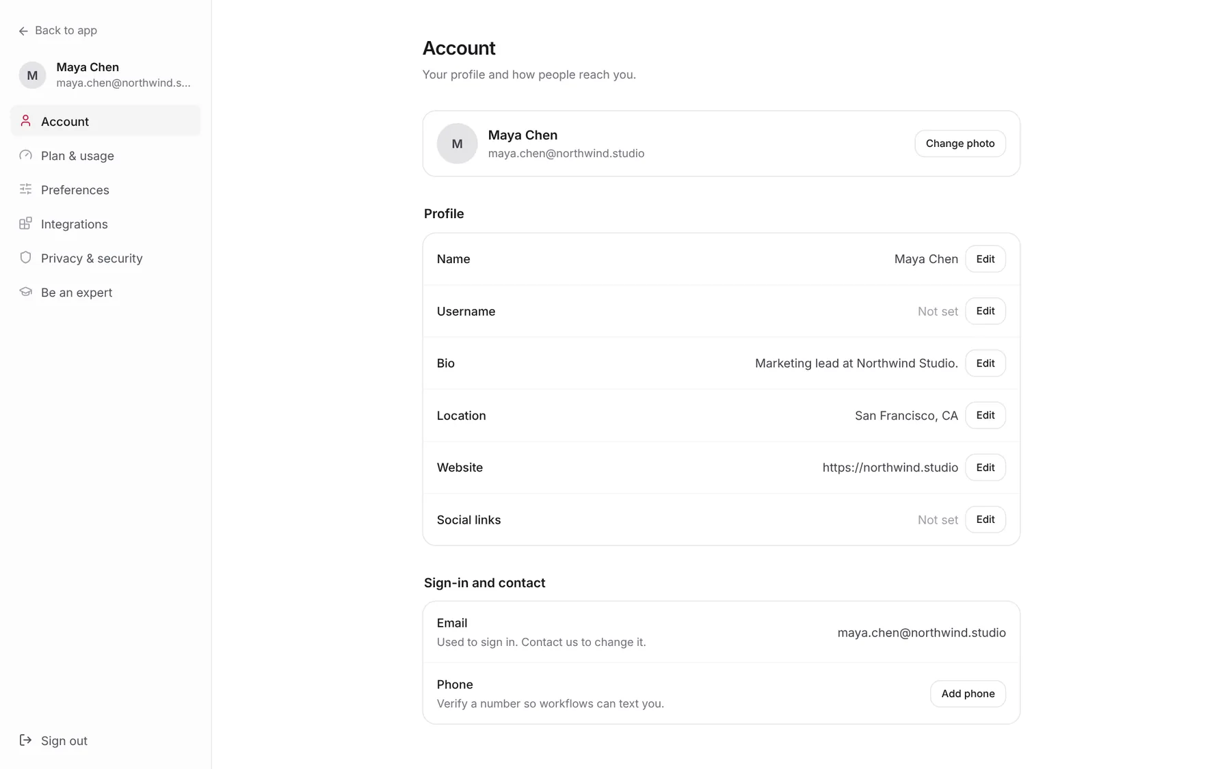Click the email under profile card name
Viewport: 1231px width, 769px height.
566,153
